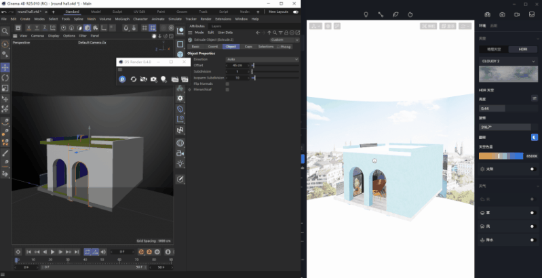Play the animation in the timeline
The width and height of the screenshot is (542, 278).
pos(52,252)
